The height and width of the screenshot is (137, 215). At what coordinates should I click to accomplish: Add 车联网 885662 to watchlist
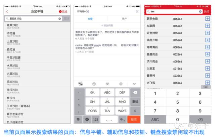208,26
